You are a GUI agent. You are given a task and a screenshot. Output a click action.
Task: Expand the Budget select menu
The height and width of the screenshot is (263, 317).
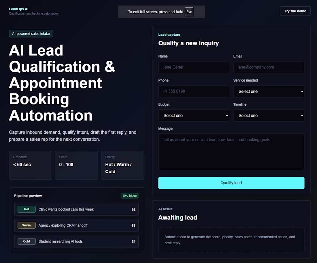click(x=194, y=115)
